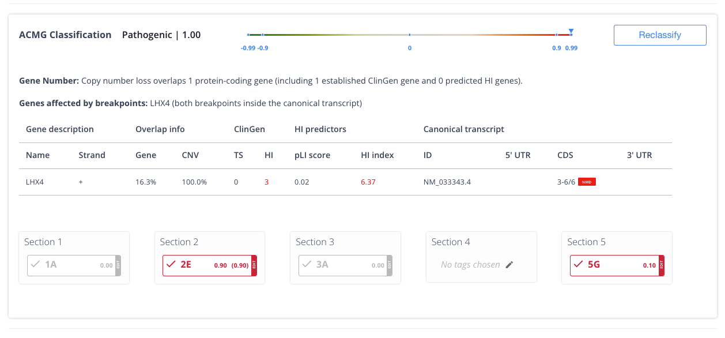Click the ACMG classification score slider
Image resolution: width=725 pixels, height=338 pixels.
[409, 33]
